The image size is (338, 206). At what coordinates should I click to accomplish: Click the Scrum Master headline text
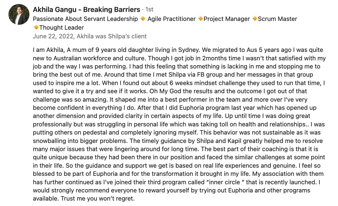click(x=277, y=19)
